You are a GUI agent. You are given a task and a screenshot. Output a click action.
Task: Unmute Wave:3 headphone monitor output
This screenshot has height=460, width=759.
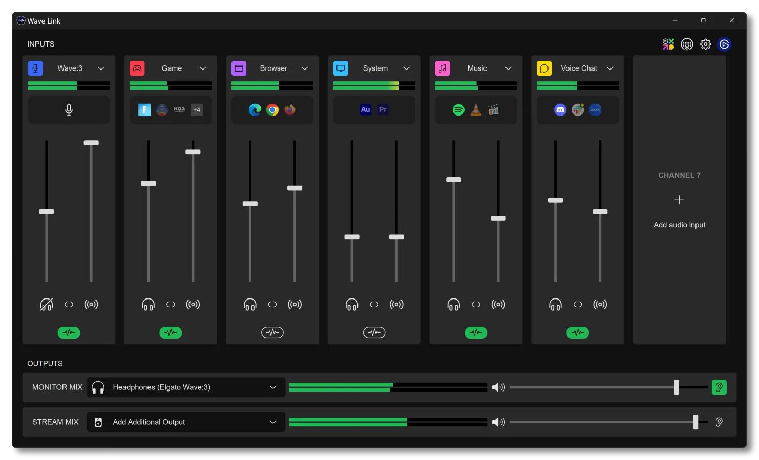coord(46,305)
